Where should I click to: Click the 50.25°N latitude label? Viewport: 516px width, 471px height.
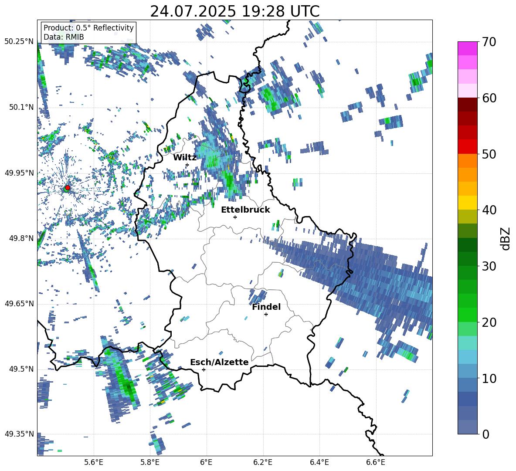[19, 42]
